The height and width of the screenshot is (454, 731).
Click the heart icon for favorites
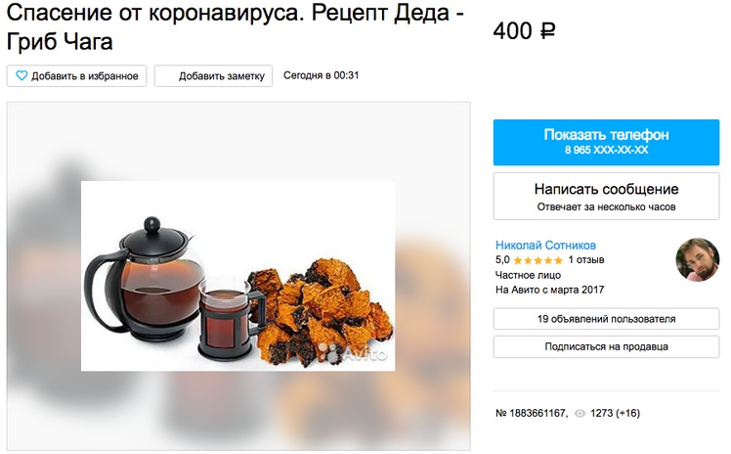point(21,75)
